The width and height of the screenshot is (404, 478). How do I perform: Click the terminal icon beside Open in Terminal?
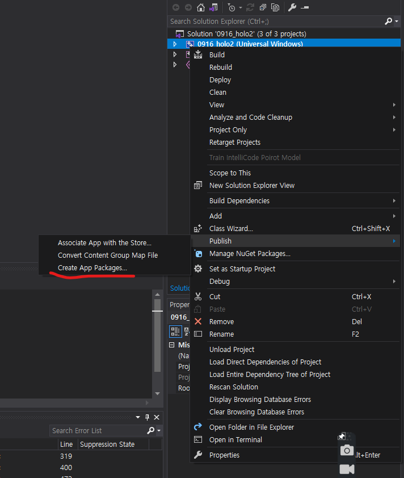coord(198,439)
